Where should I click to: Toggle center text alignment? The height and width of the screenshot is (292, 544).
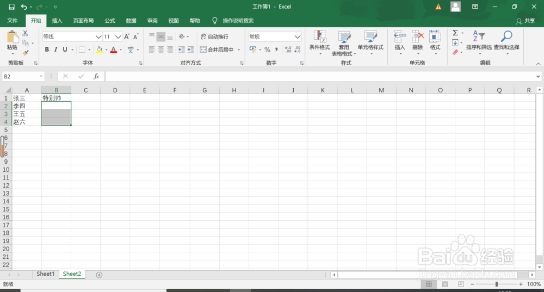pyautogui.click(x=160, y=49)
